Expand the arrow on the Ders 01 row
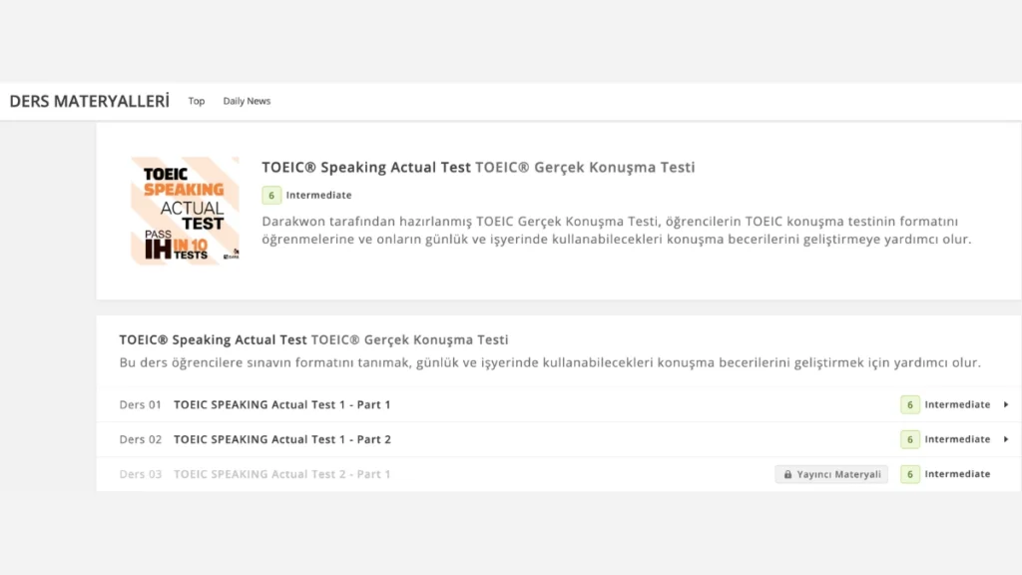1022x575 pixels. coord(1006,404)
